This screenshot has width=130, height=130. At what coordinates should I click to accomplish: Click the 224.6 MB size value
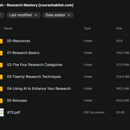pyautogui.click(x=123, y=77)
